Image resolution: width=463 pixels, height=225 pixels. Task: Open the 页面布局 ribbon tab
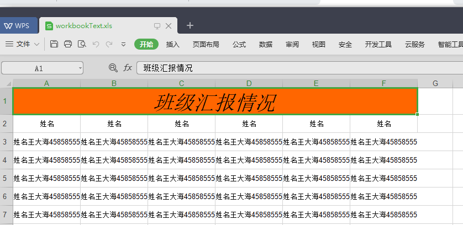pos(206,45)
